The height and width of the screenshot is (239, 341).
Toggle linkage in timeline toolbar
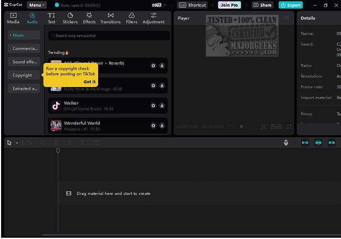[332, 143]
